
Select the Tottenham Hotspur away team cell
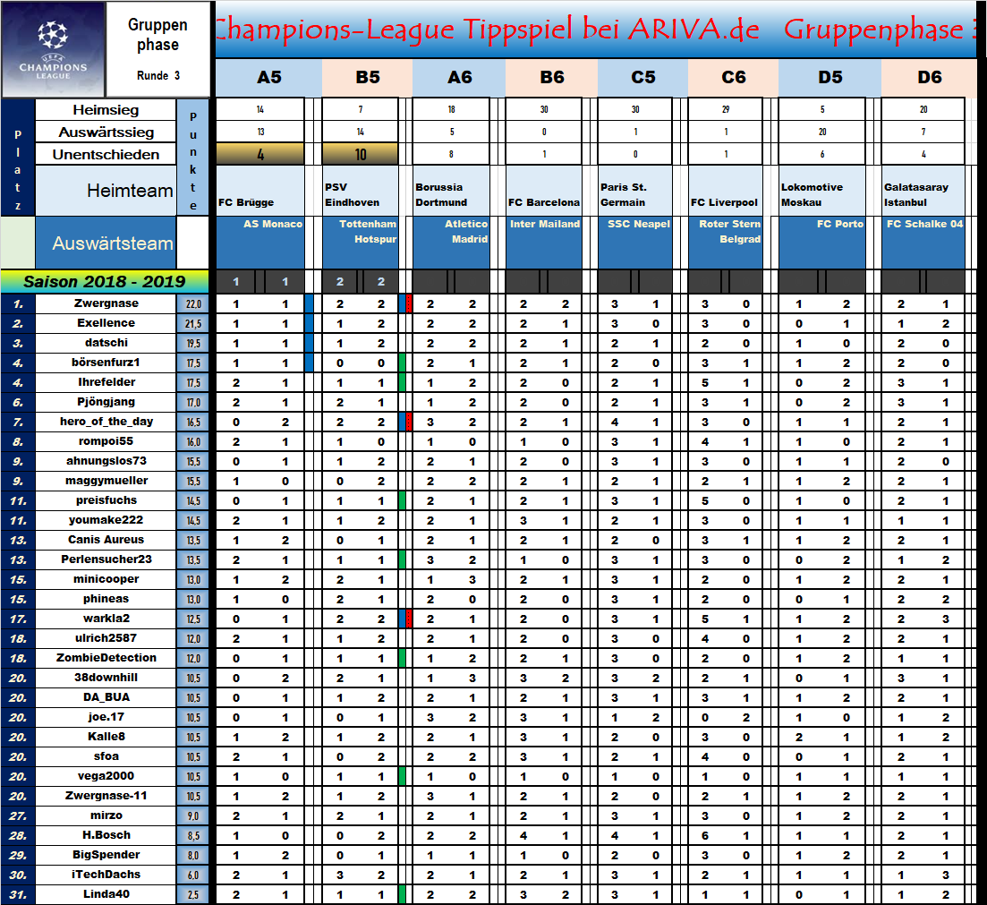(360, 243)
